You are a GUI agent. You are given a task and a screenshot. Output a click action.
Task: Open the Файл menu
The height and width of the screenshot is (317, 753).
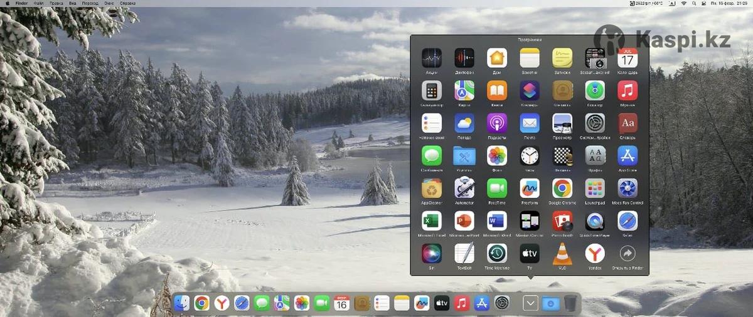pos(39,3)
